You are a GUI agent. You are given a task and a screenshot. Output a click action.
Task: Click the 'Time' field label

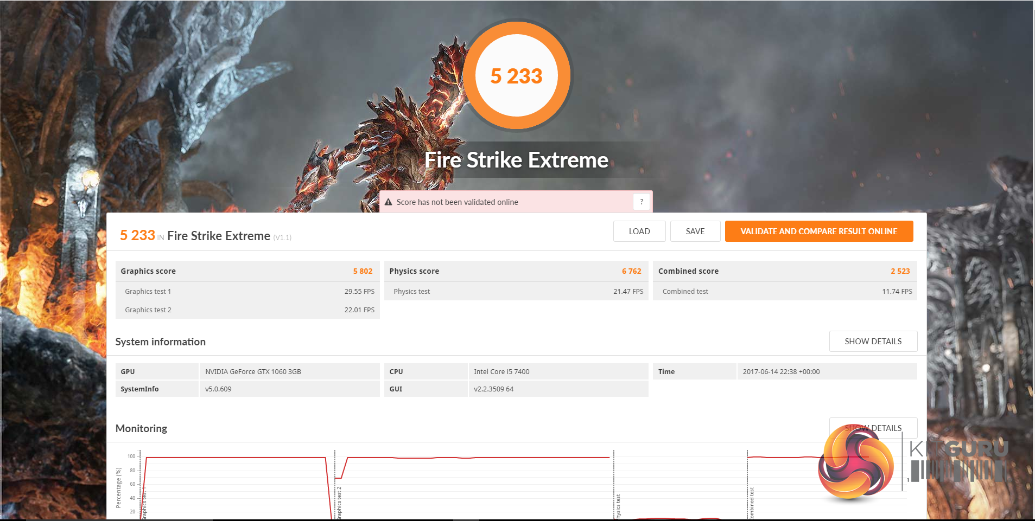tap(666, 371)
